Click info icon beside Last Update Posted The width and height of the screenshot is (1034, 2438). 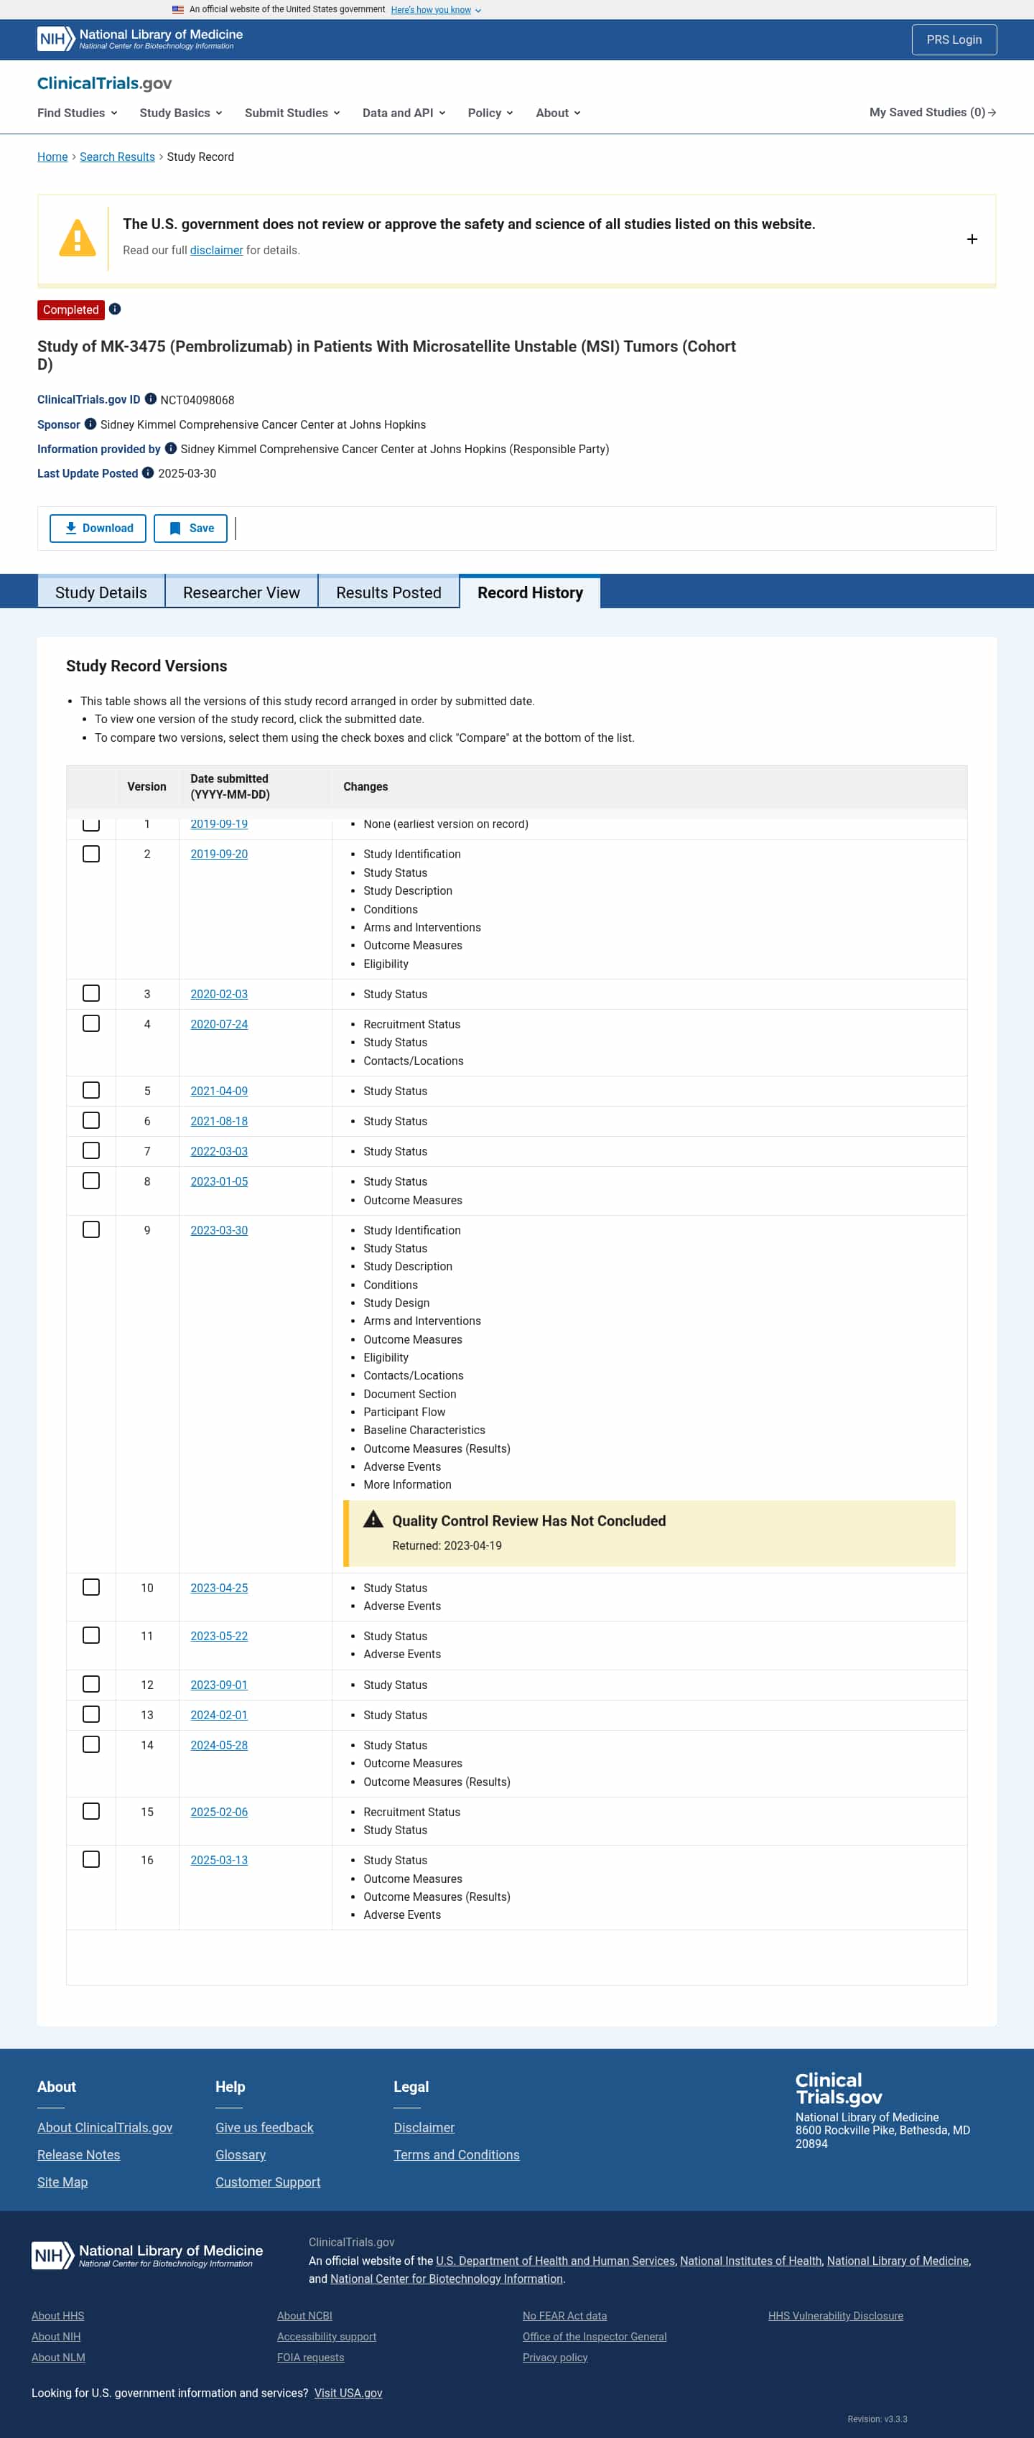tap(148, 473)
